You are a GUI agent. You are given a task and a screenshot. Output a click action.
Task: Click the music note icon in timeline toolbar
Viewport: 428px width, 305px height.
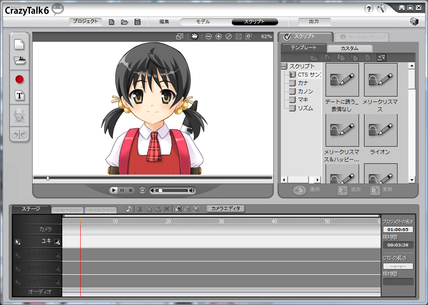pos(129,209)
